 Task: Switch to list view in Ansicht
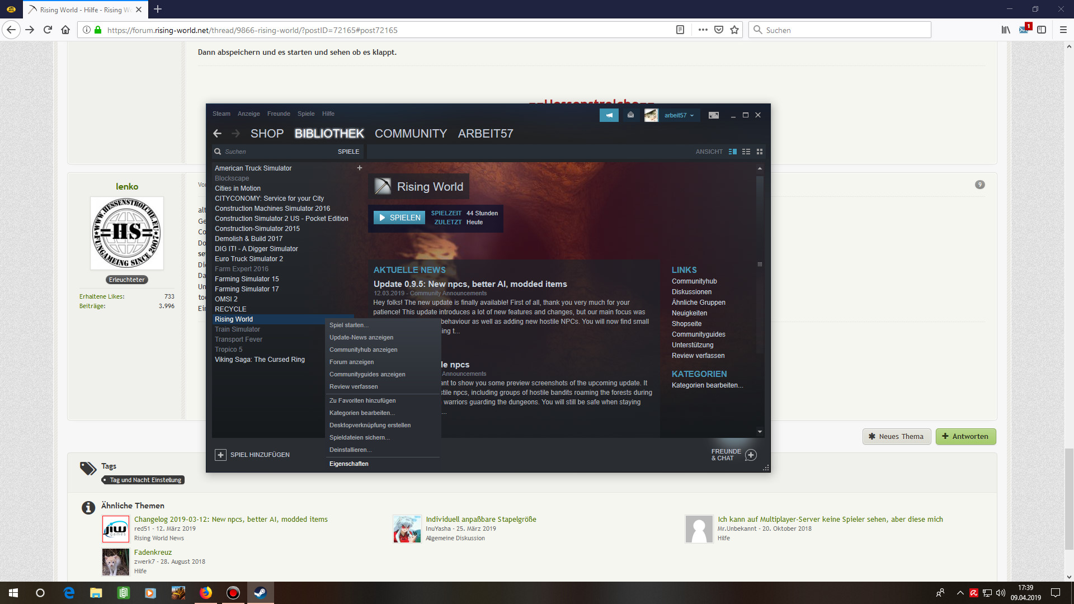746,152
